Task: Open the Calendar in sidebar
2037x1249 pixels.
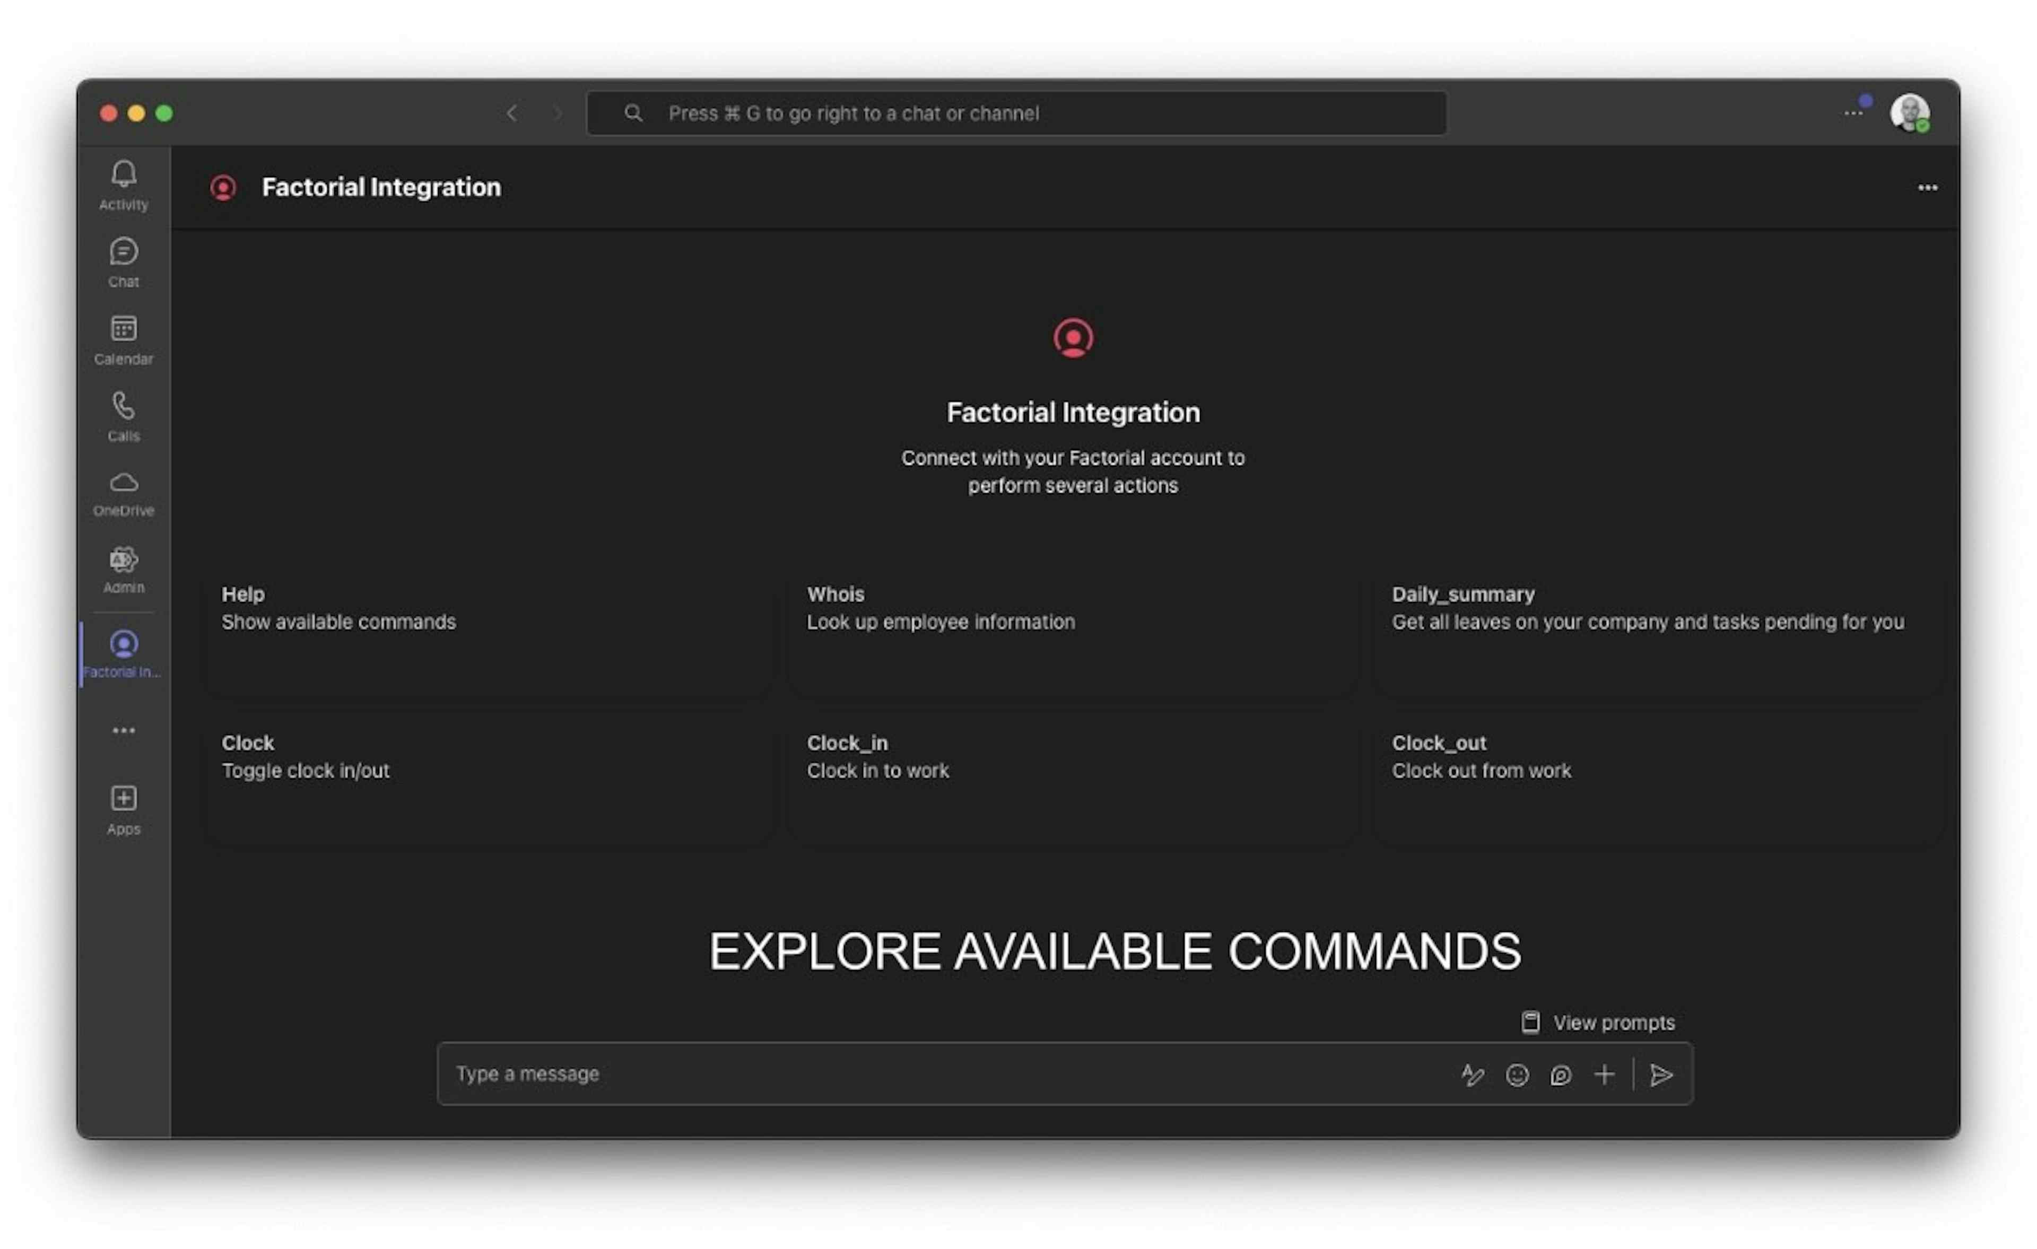Action: coord(123,329)
